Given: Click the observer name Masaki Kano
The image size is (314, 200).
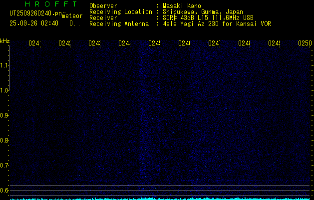Looking at the screenshot, I should pos(182,6).
